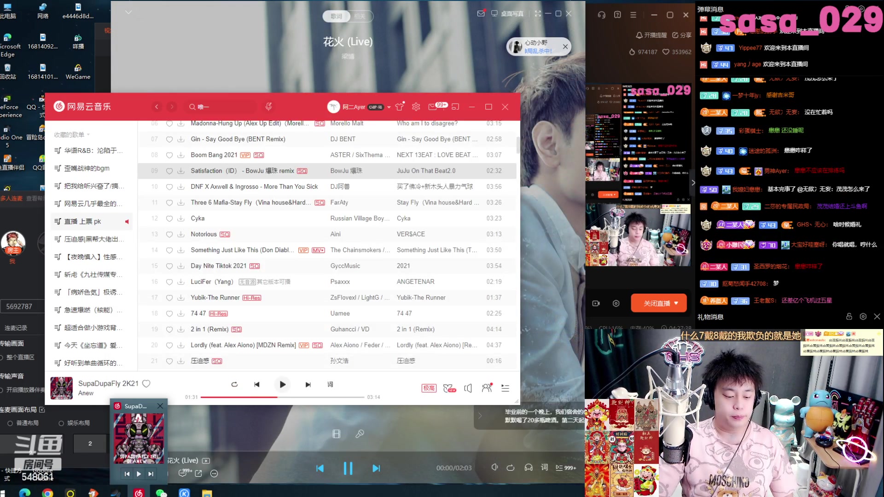Image resolution: width=884 pixels, height=497 pixels.
Task: Select song row Satisfaction (ID) BowJu remix
Action: 327,171
